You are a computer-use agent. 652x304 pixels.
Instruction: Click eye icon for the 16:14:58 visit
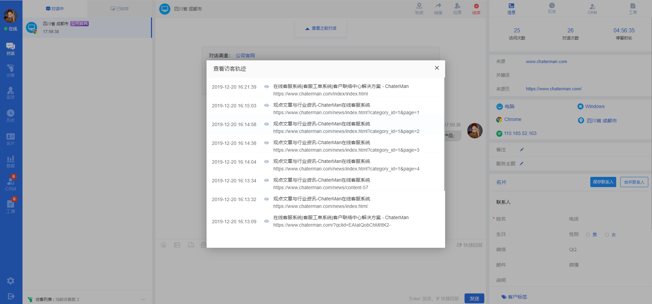[x=267, y=124]
